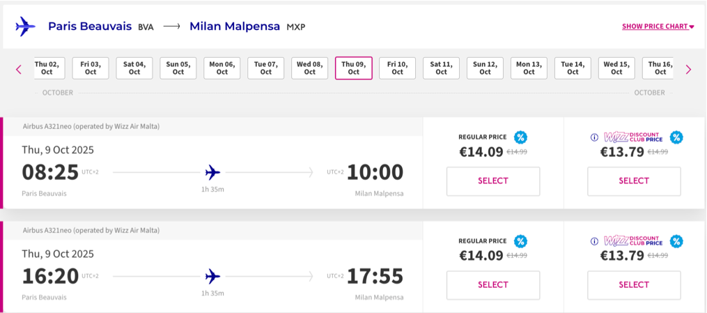This screenshot has width=707, height=313.
Task: Select Discount Club price for 16:20 flight
Action: [634, 284]
